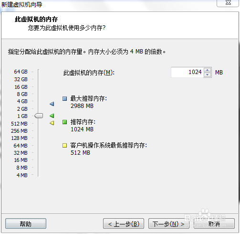Click the memory value field showing 1024
The width and height of the screenshot is (240, 234).
(x=187, y=72)
